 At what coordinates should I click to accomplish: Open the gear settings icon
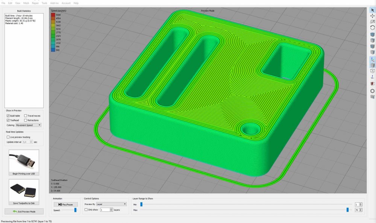372,90
